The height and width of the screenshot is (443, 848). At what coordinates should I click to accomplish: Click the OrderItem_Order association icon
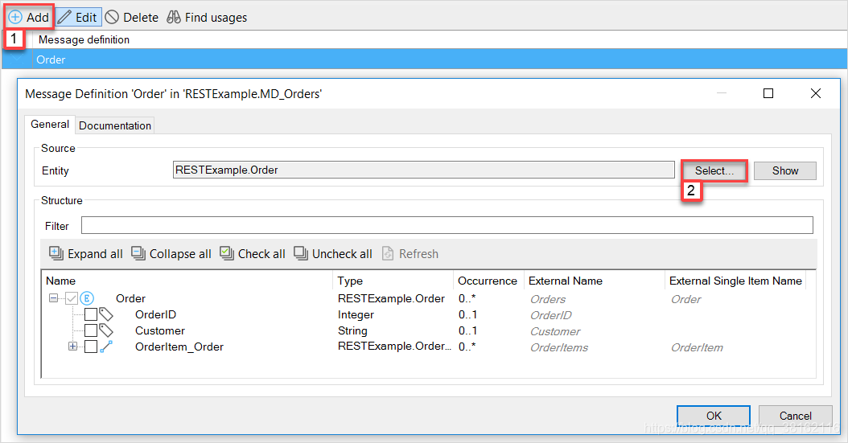pyautogui.click(x=106, y=347)
